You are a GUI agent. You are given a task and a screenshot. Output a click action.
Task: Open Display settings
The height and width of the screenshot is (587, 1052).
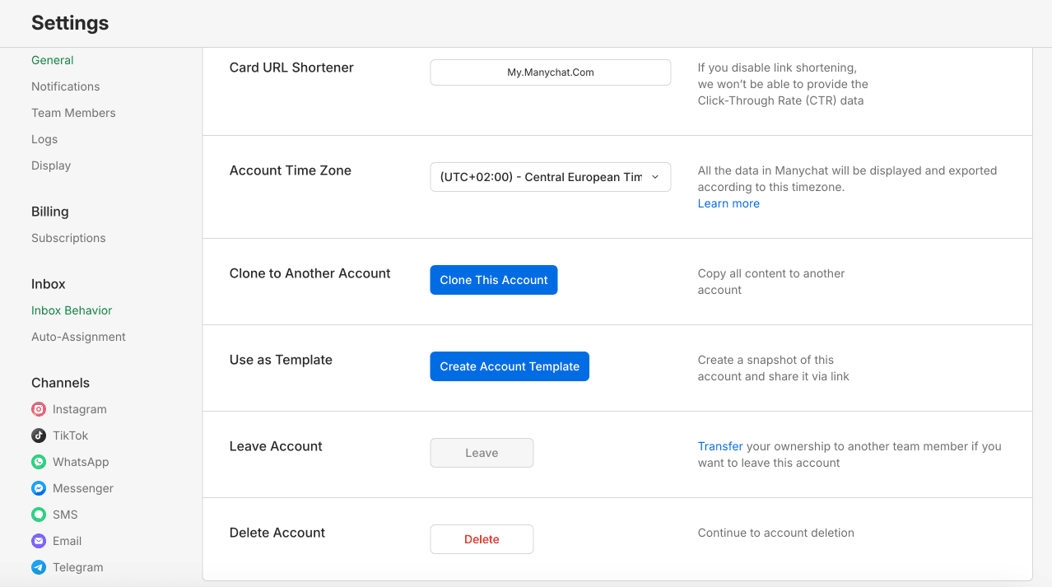(51, 165)
